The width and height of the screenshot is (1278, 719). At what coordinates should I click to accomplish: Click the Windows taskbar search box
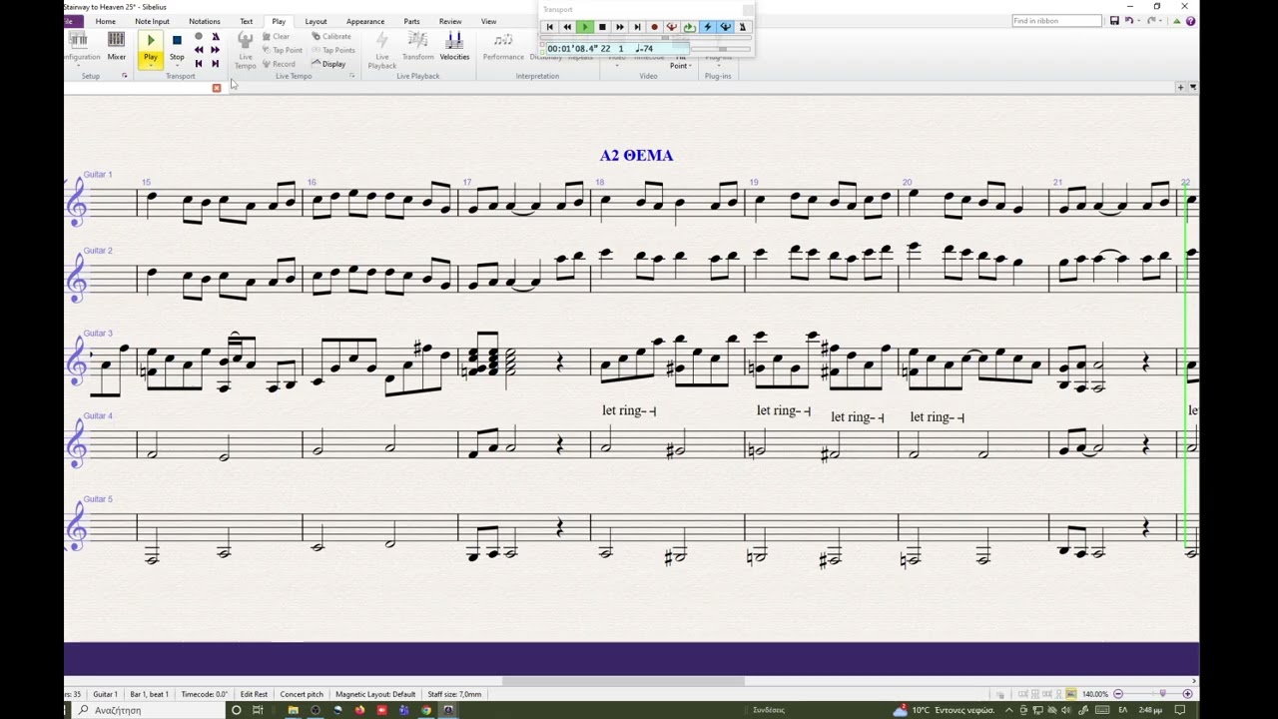[x=147, y=710]
